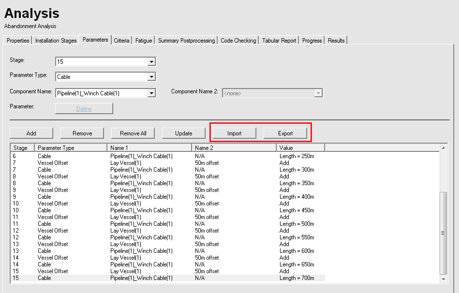Select stage 15 Cable row with Length 700m

click(x=145, y=278)
